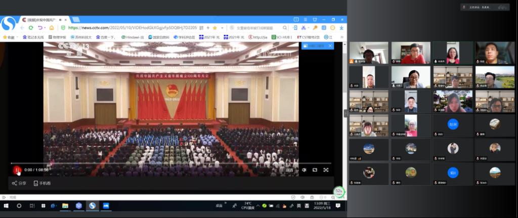Open the Windows Task View icon
The image size is (518, 218).
[32, 206]
